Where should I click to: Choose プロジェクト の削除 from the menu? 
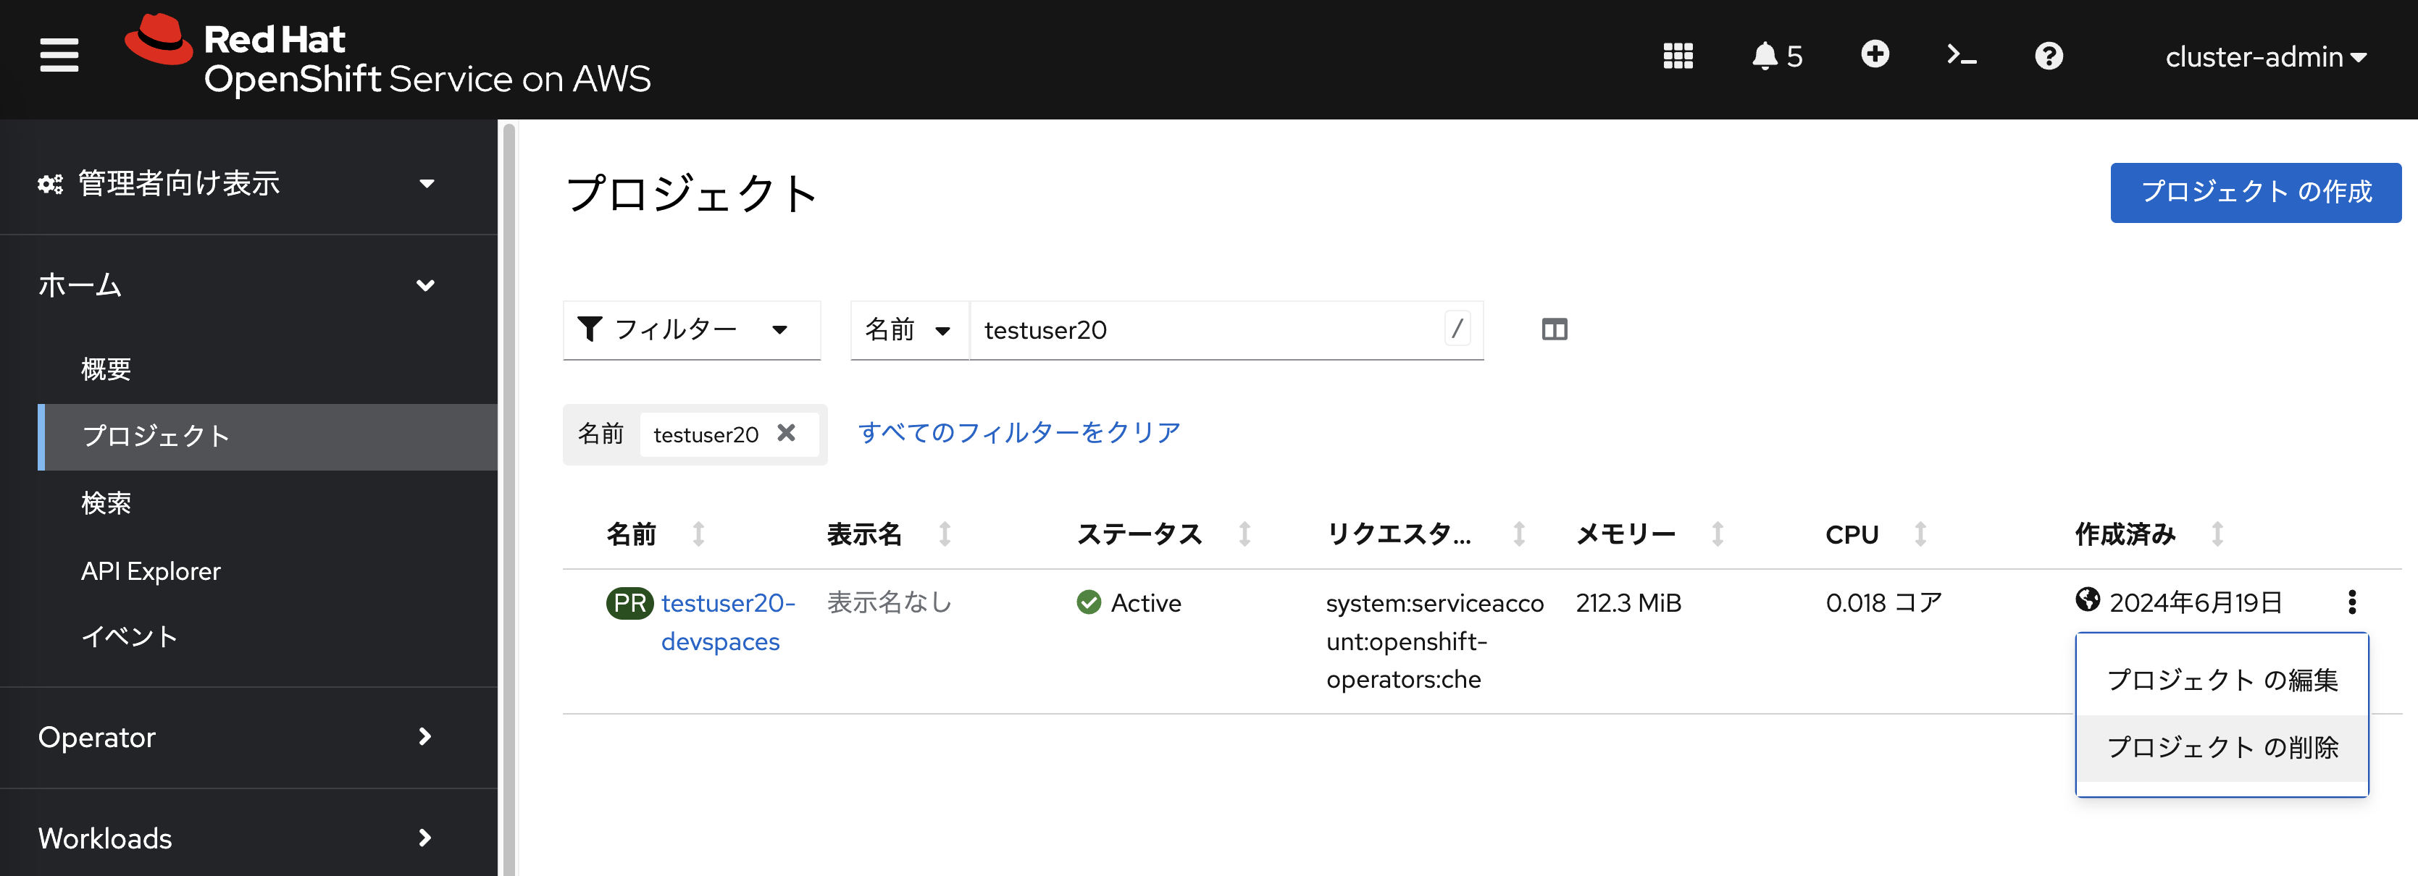2222,748
